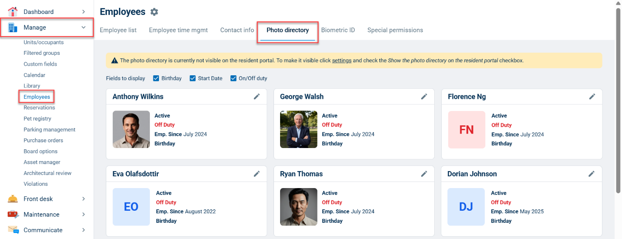Screen dimensions: 622x239
Task: Edit Dorian Johnson card via pencil icon
Action: click(592, 174)
